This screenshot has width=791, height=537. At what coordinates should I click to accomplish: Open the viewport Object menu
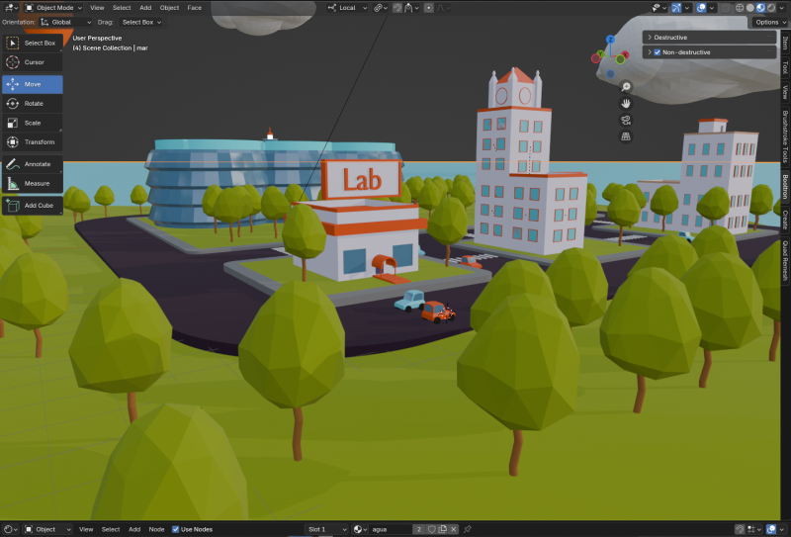pyautogui.click(x=169, y=8)
